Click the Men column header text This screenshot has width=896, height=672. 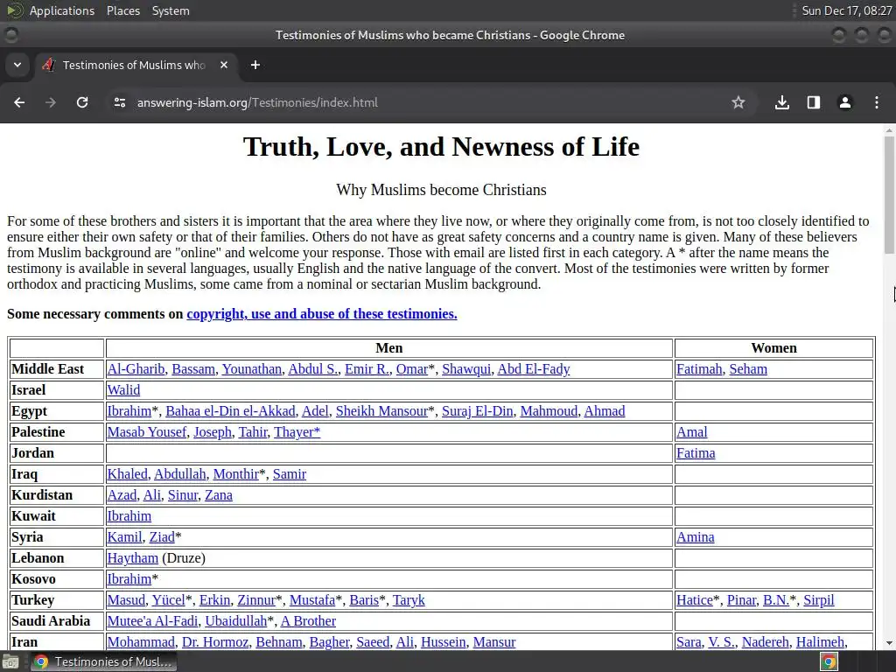pyautogui.click(x=389, y=348)
